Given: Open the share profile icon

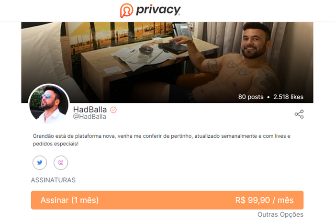Looking at the screenshot, I should pyautogui.click(x=299, y=114).
